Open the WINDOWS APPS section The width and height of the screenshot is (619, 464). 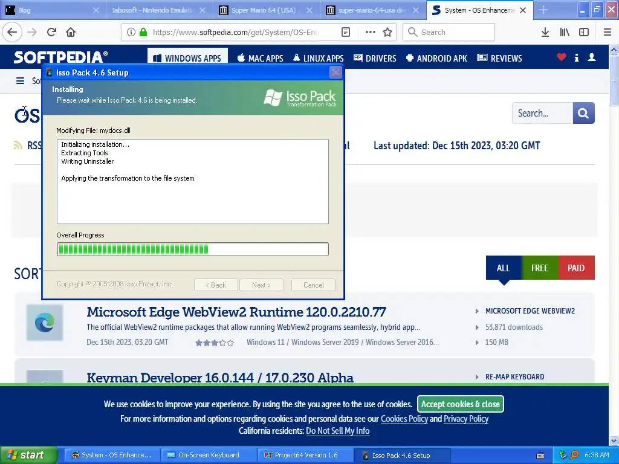click(187, 58)
